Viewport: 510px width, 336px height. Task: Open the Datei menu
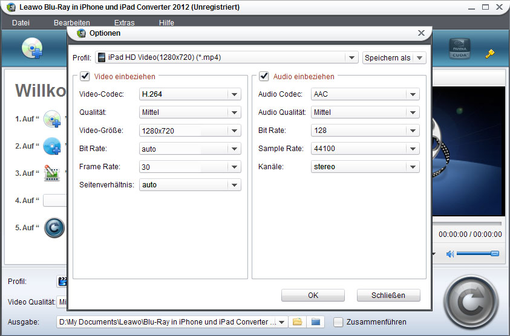[21, 23]
